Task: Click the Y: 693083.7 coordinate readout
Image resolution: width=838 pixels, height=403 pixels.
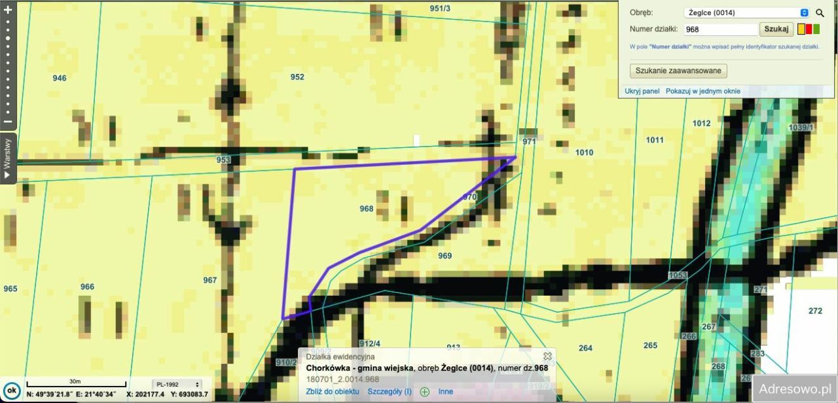Action: pos(189,394)
